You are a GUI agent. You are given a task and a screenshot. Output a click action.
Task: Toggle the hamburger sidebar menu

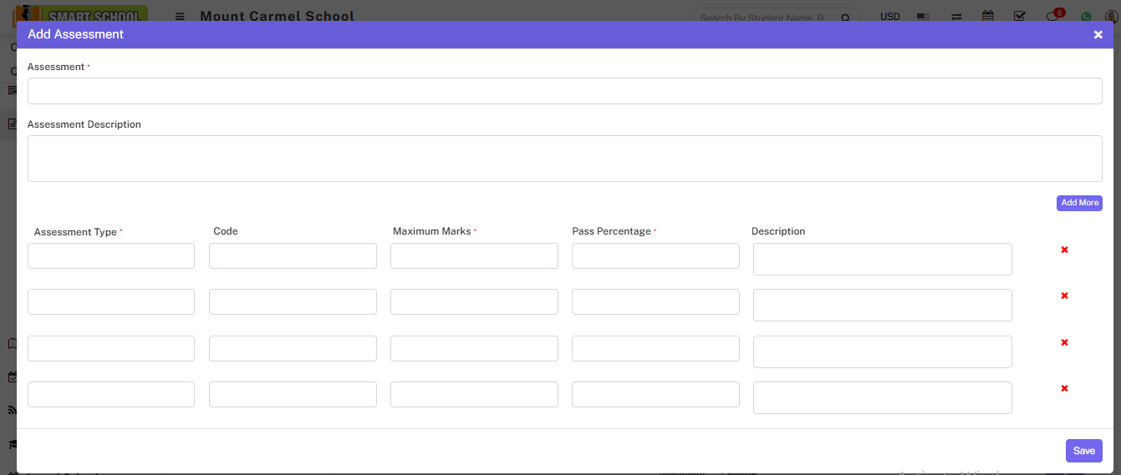(180, 16)
